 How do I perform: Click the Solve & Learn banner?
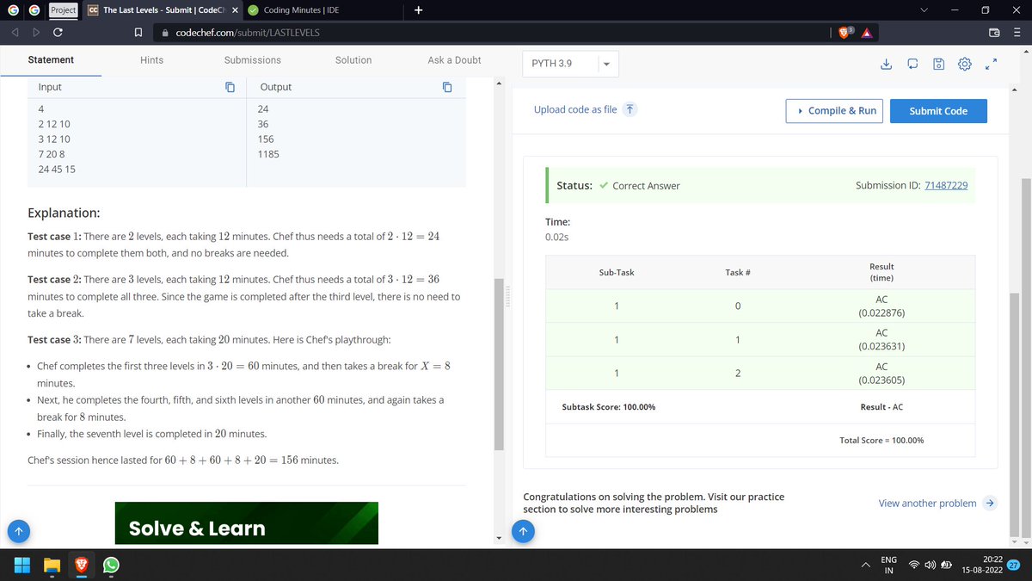coord(247,523)
